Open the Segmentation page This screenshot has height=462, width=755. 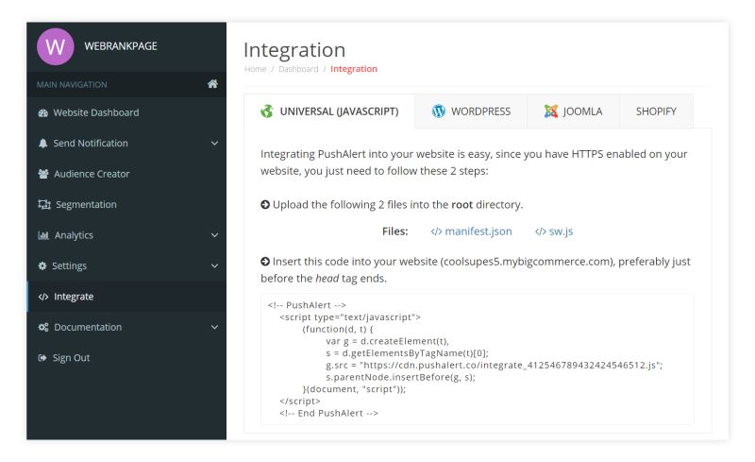(126, 204)
